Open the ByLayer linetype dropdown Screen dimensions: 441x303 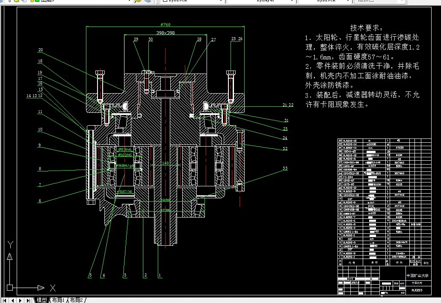tap(260, 1)
